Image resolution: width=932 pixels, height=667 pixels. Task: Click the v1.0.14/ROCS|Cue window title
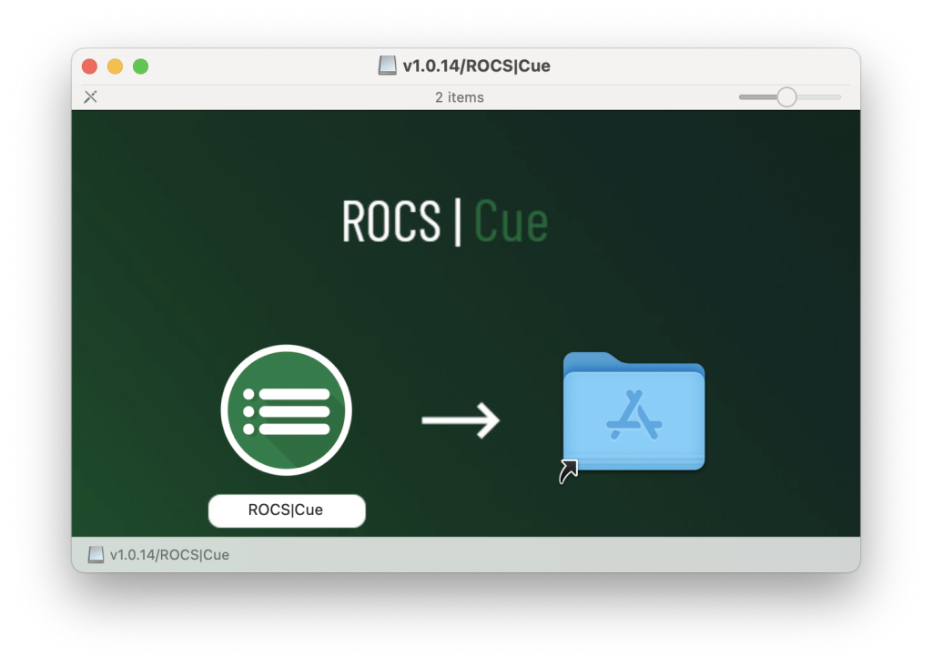pos(473,65)
